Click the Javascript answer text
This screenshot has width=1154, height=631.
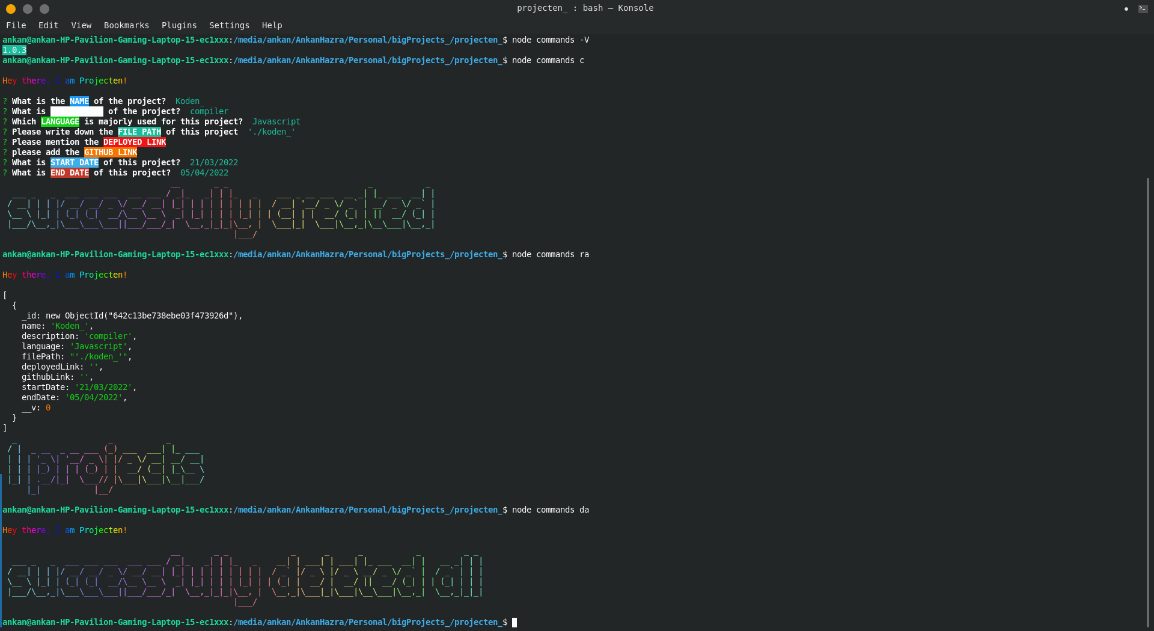pyautogui.click(x=276, y=121)
